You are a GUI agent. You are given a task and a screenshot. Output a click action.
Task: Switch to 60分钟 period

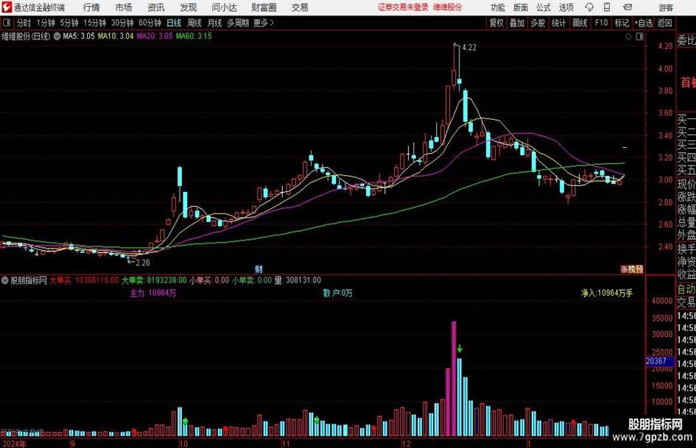[150, 23]
